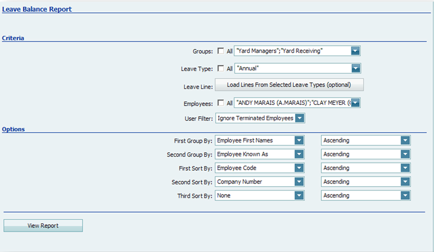Open the Second Group By Ascending order arrow

[406, 154]
